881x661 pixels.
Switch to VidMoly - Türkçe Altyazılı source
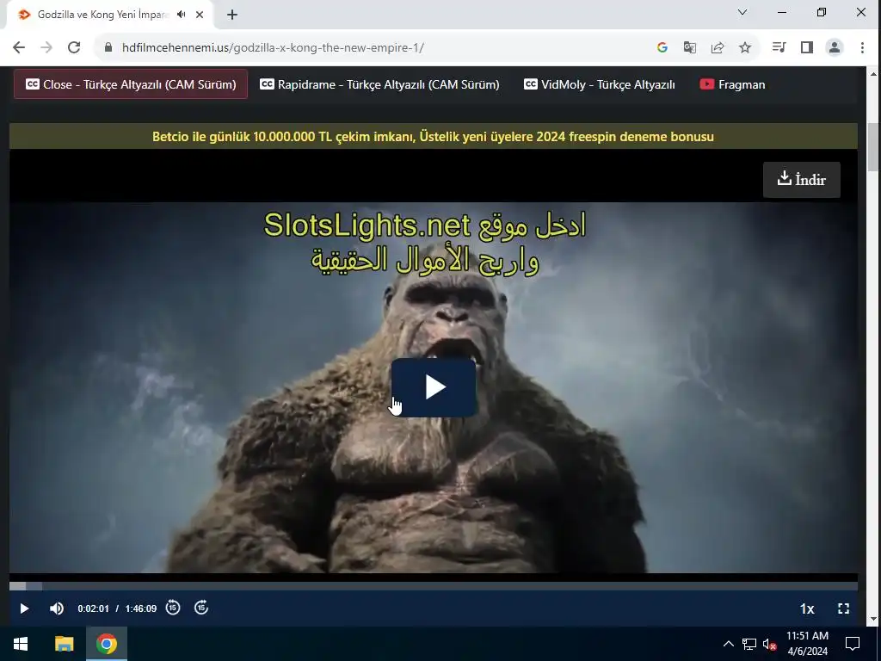[600, 84]
